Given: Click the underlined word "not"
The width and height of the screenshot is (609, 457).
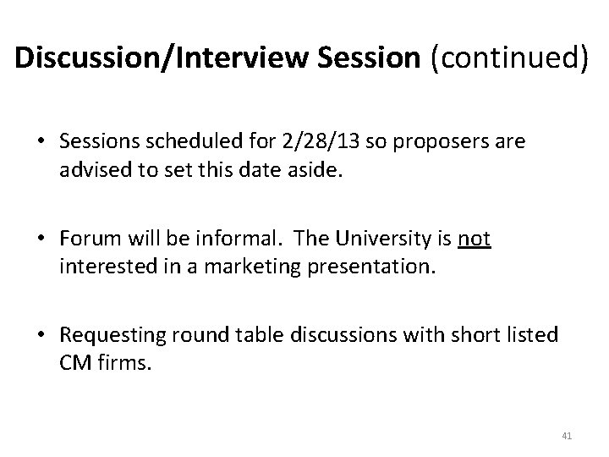Looking at the screenshot, I should coord(474,240).
